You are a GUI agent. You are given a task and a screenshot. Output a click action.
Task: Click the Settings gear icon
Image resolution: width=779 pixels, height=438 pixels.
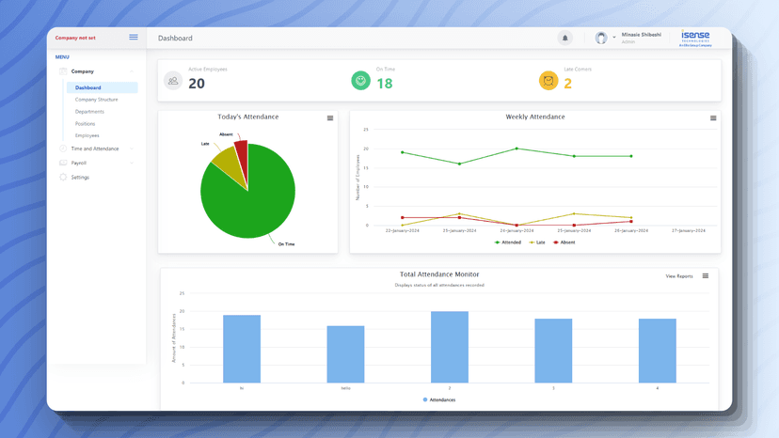coord(63,178)
